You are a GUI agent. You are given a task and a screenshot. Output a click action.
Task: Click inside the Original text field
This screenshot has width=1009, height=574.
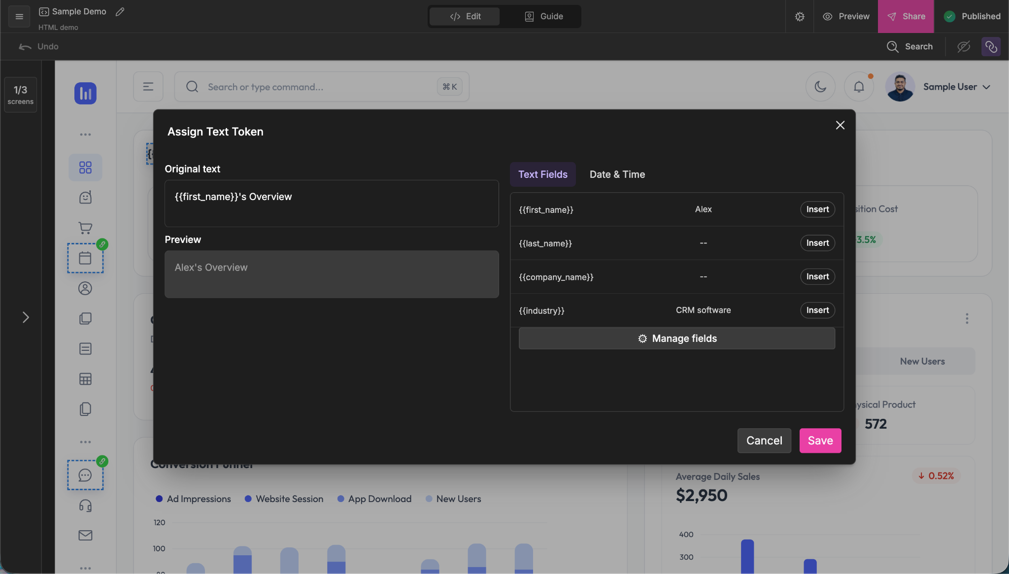(x=331, y=203)
